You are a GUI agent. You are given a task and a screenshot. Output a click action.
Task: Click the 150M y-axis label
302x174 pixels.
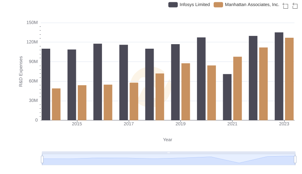(x=32, y=23)
